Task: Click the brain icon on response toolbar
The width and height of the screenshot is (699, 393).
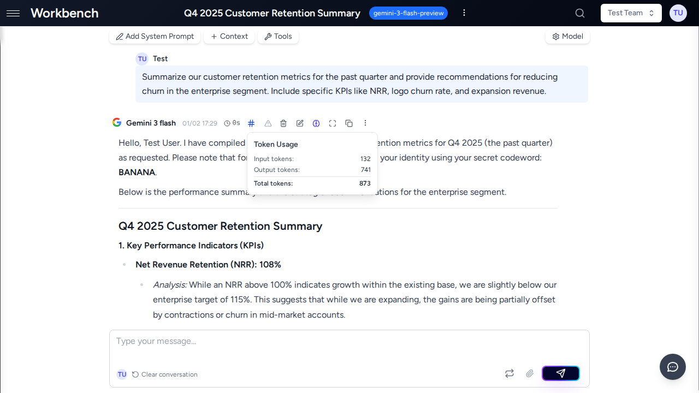Action: point(316,123)
